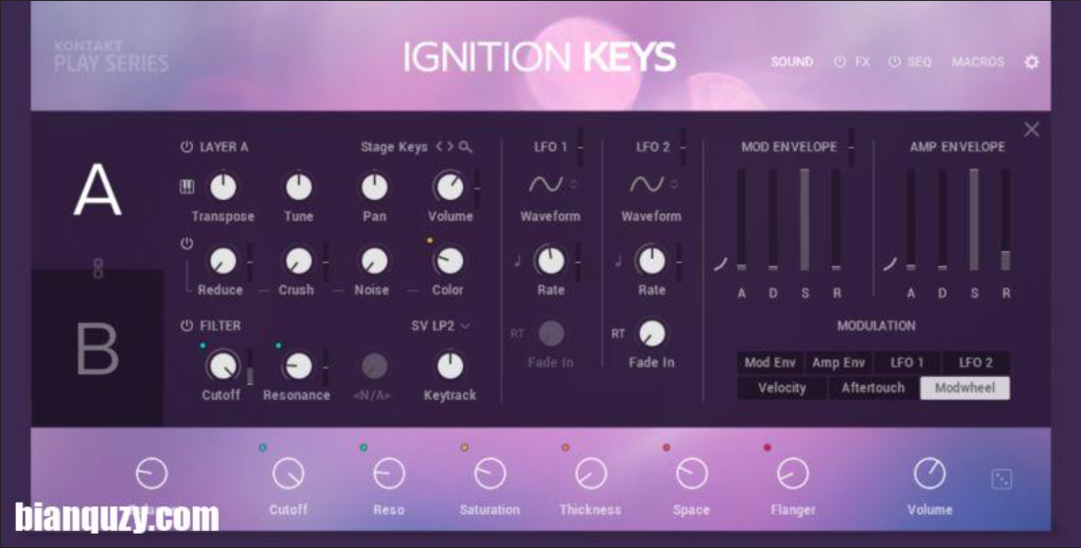Select layer B
The image size is (1081, 548).
coord(97,348)
